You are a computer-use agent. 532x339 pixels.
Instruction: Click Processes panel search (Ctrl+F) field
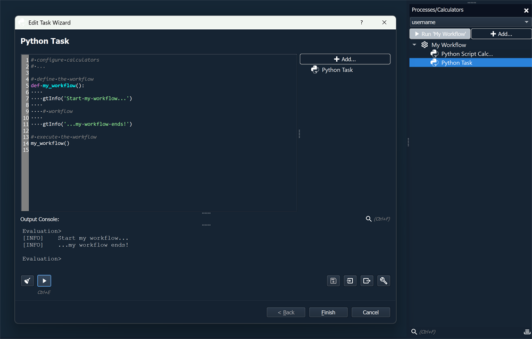click(x=428, y=332)
